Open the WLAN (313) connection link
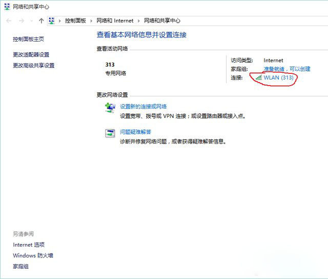 [x=278, y=77]
